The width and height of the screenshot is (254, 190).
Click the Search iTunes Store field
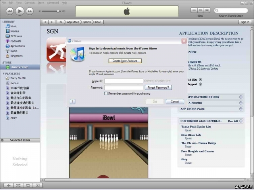click(231, 11)
